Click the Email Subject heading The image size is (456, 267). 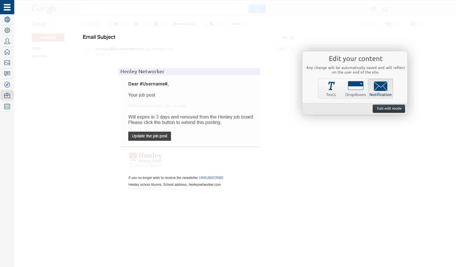[x=99, y=37]
